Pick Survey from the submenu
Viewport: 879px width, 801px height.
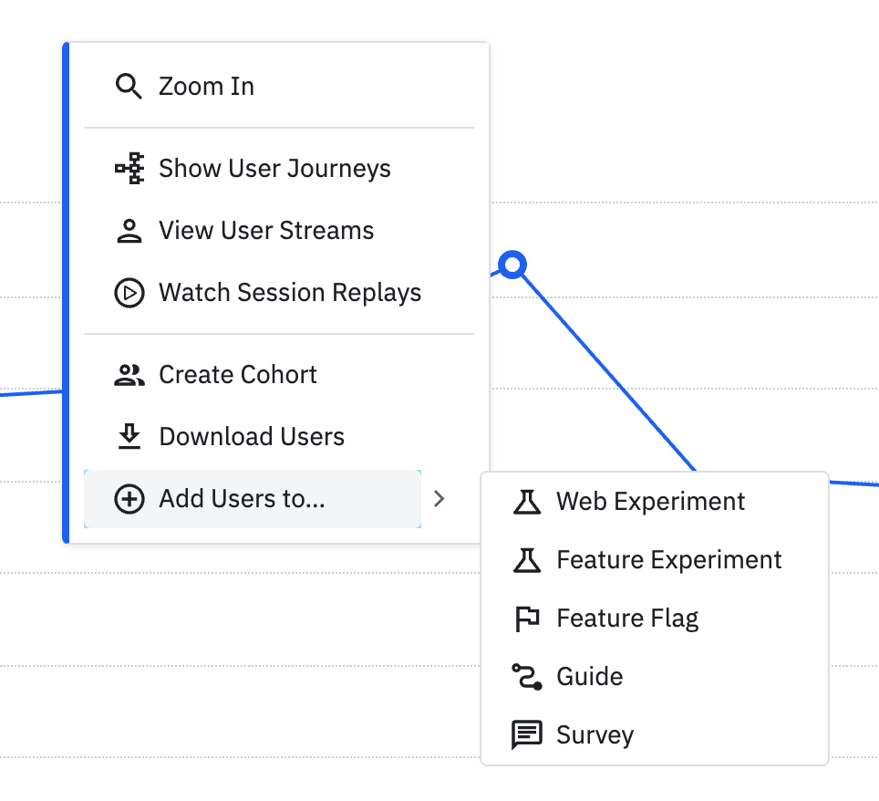tap(595, 735)
